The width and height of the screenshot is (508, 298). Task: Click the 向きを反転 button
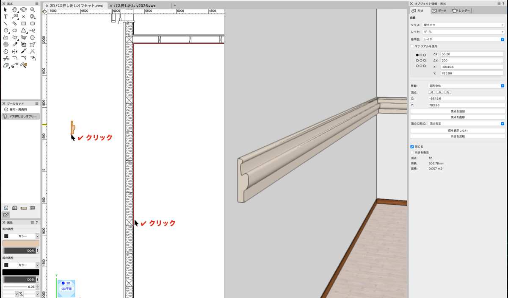click(458, 136)
